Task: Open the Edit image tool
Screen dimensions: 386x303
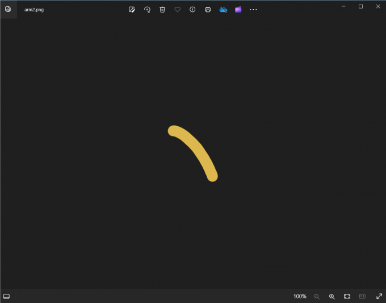Action: 132,10
